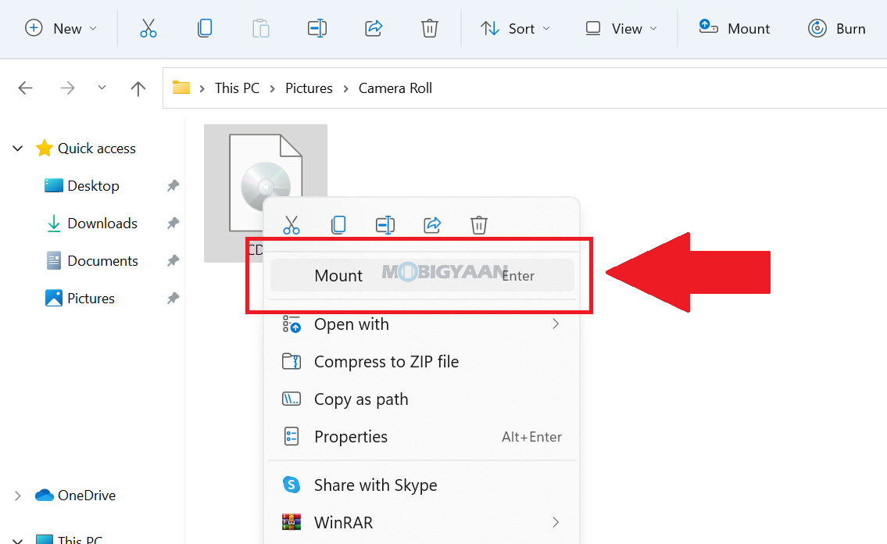This screenshot has width=887, height=544.
Task: Select the Rename icon on the toolbar
Action: tap(317, 28)
